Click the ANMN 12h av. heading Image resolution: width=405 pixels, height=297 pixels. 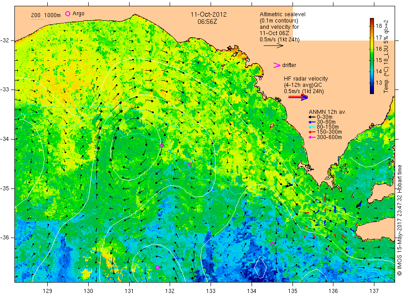[328, 112]
